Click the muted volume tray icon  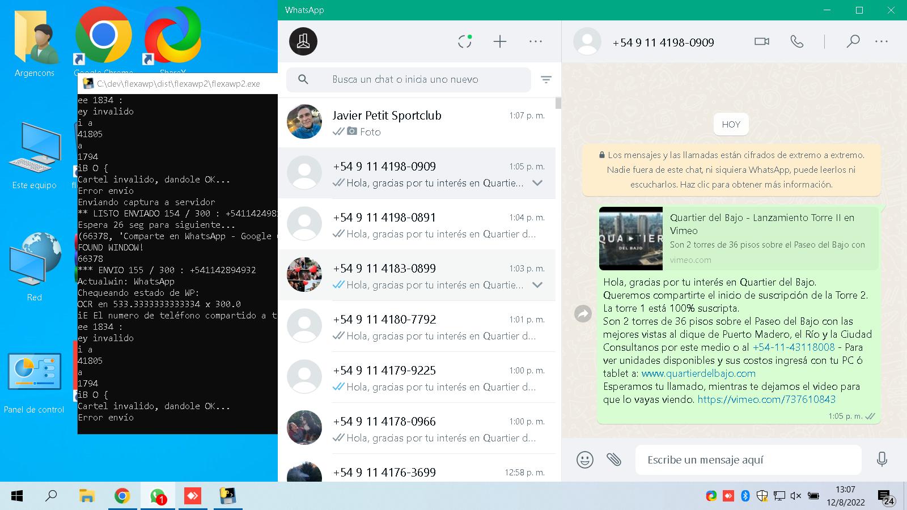coord(796,496)
